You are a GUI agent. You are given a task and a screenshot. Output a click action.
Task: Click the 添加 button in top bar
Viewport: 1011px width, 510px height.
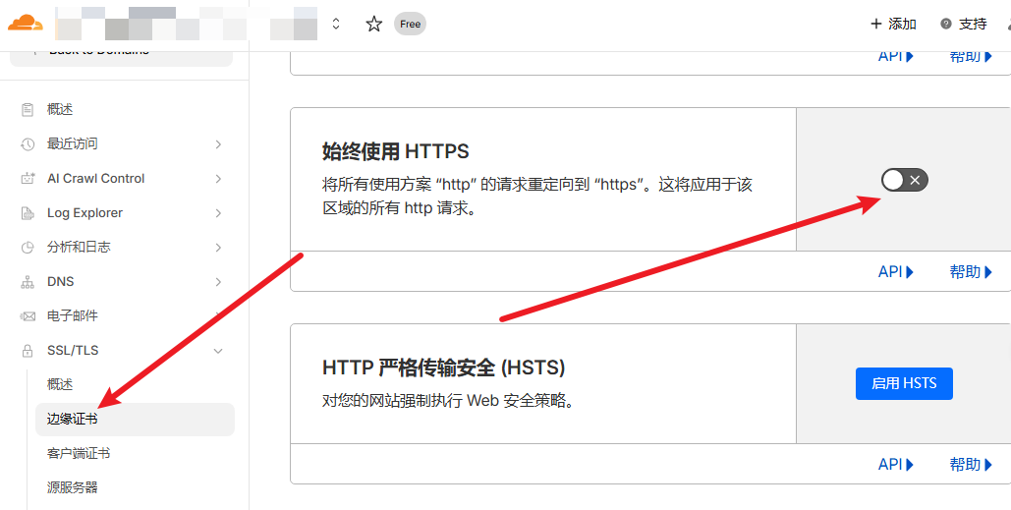pyautogui.click(x=893, y=24)
